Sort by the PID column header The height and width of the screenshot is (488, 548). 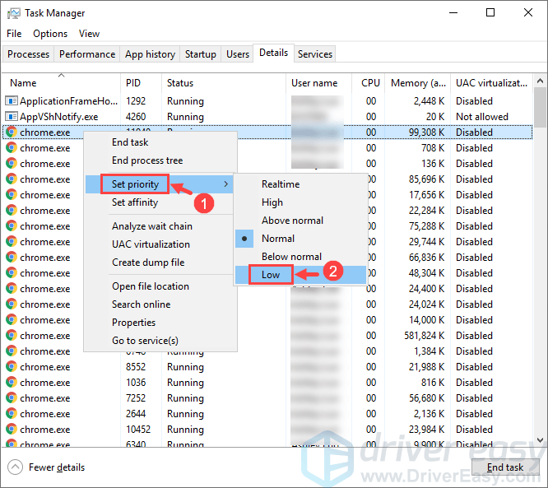pos(142,83)
